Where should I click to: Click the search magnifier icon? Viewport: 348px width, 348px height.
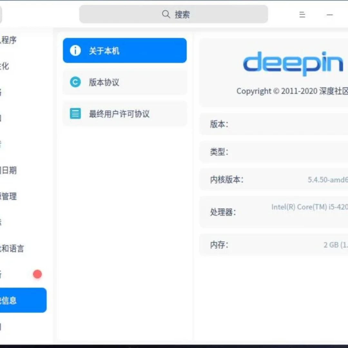point(166,14)
